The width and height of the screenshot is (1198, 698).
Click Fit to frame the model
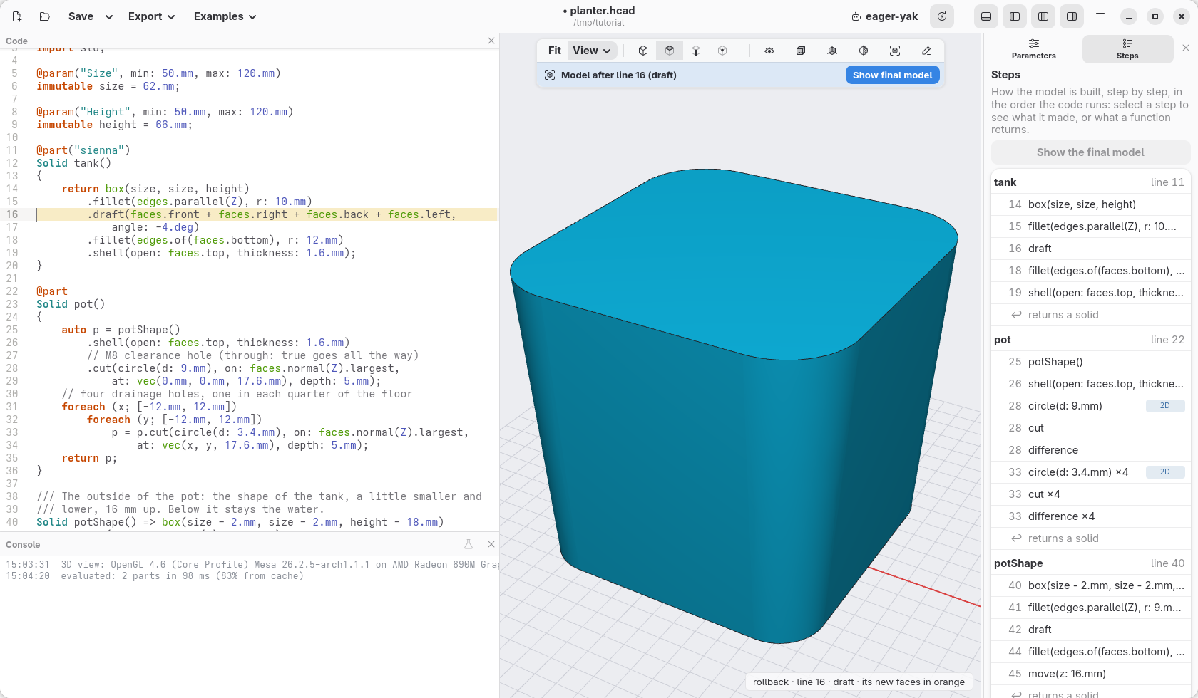(554, 51)
